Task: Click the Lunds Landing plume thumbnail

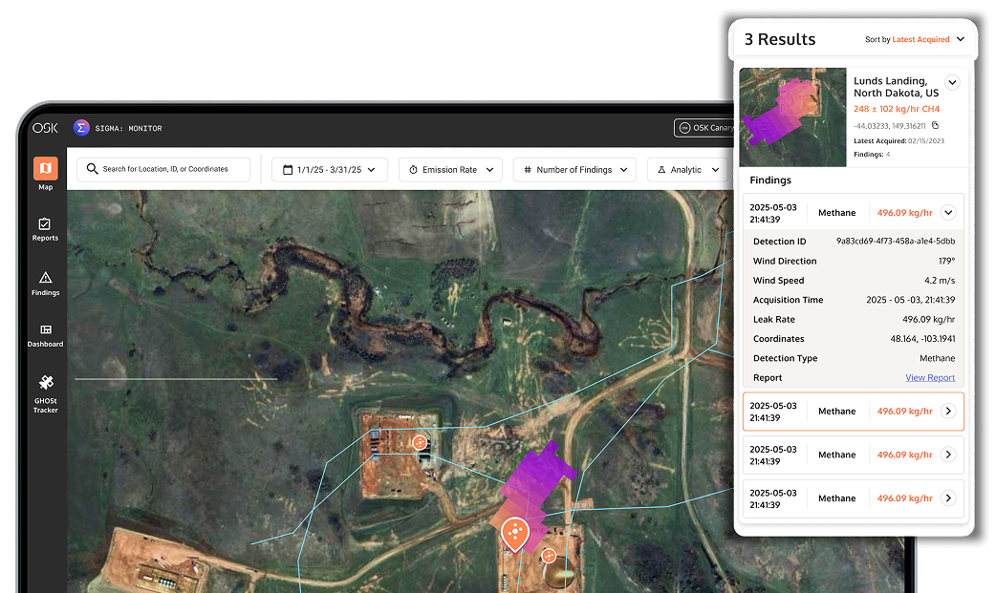Action: coord(792,117)
